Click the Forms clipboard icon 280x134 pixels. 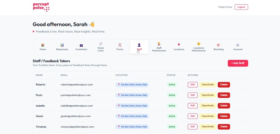click(120, 45)
